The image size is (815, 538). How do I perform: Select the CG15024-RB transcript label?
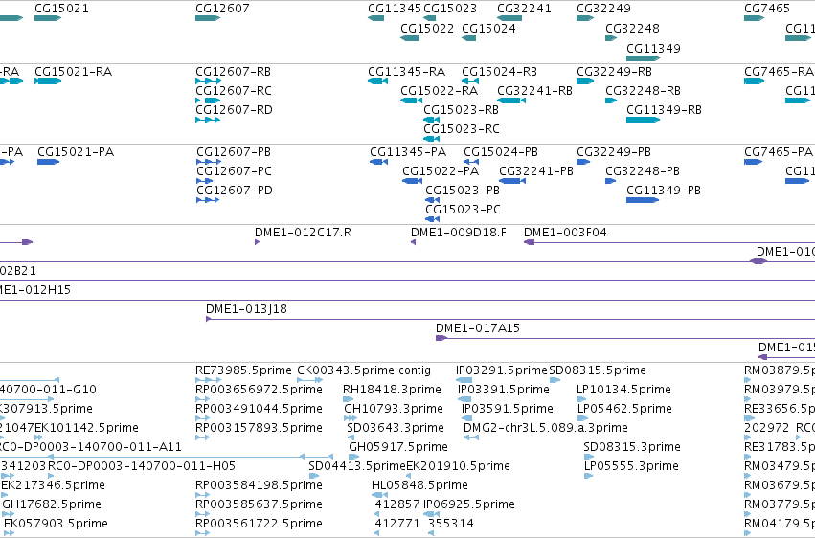(500, 71)
